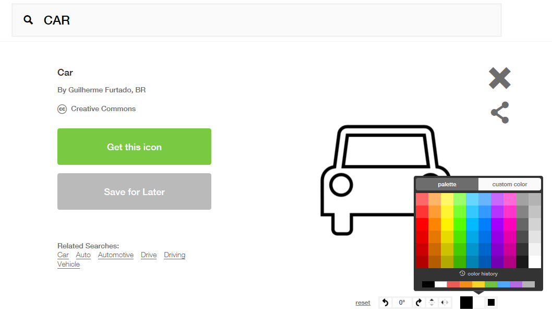Flip the icon vertically
Screen dimensions: 552x312
tap(431, 303)
